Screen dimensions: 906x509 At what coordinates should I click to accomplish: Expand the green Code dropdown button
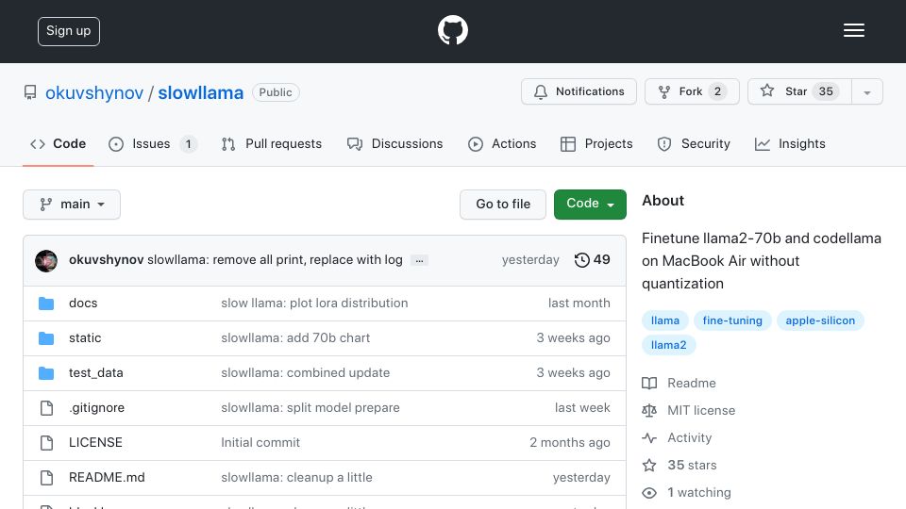(x=590, y=205)
